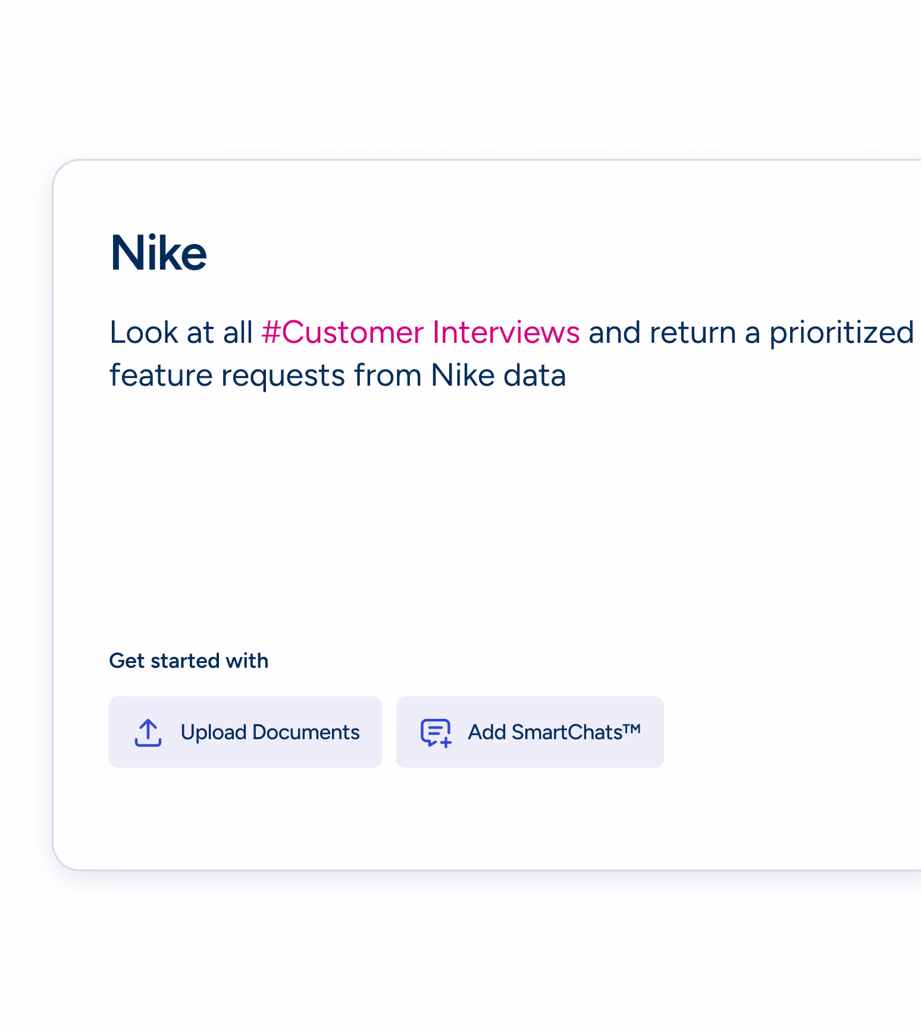Click the text "feature requests from Nike data"
This screenshot has width=921, height=1032.
click(x=337, y=376)
